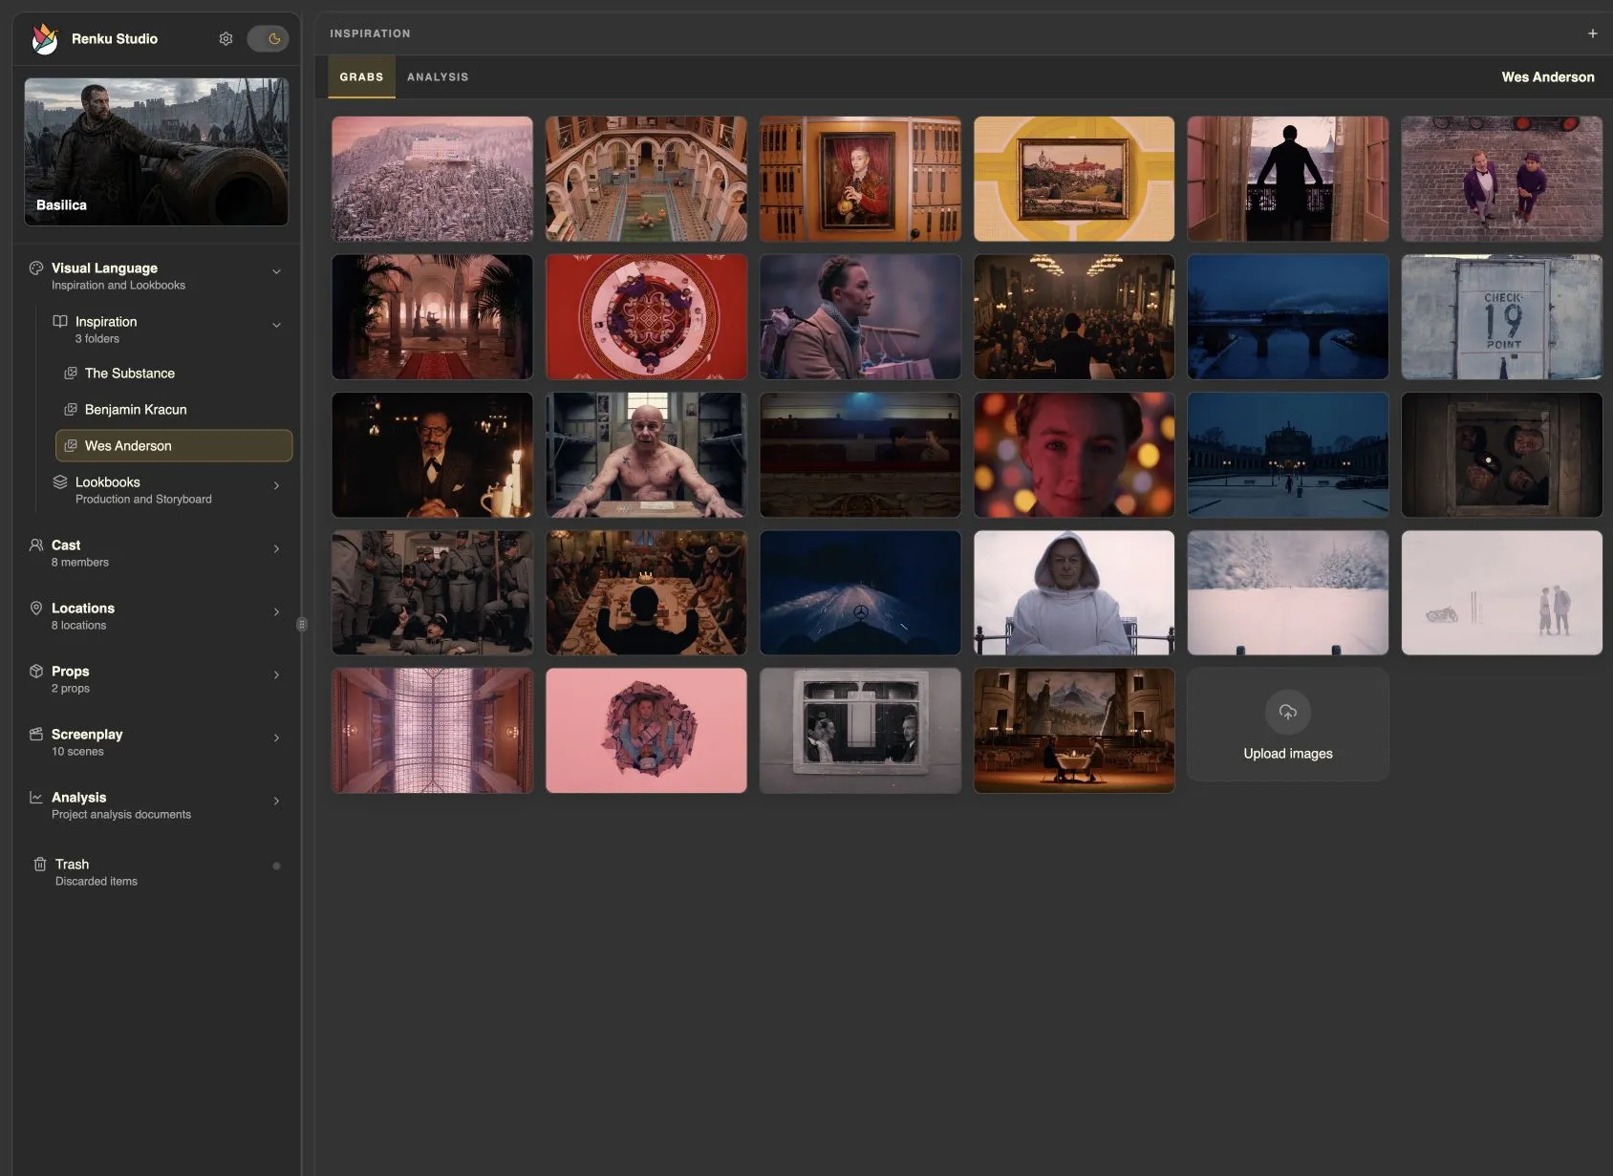This screenshot has height=1176, width=1613.
Task: Select the Benjamin Kracun folder text
Action: point(136,410)
